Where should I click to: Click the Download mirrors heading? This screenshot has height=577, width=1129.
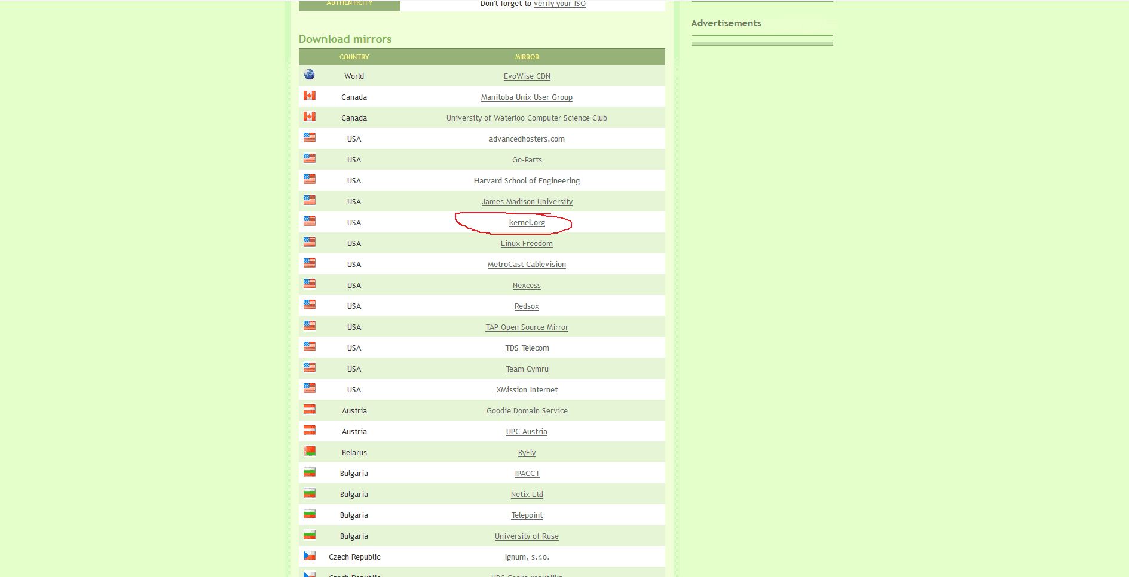coord(345,39)
